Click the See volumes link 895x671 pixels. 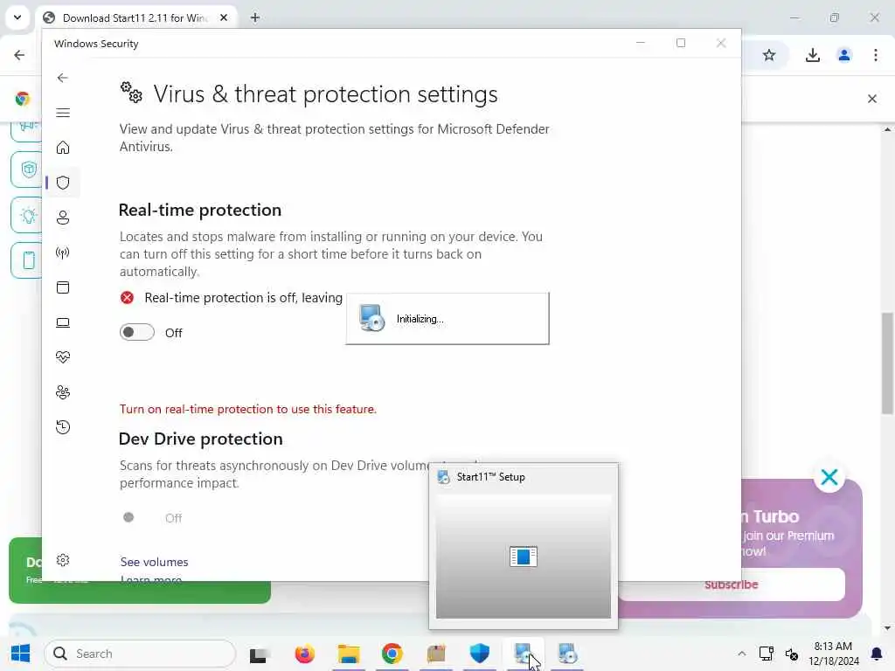click(x=154, y=562)
